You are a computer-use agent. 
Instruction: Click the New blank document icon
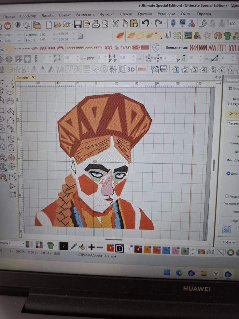pos(49,24)
